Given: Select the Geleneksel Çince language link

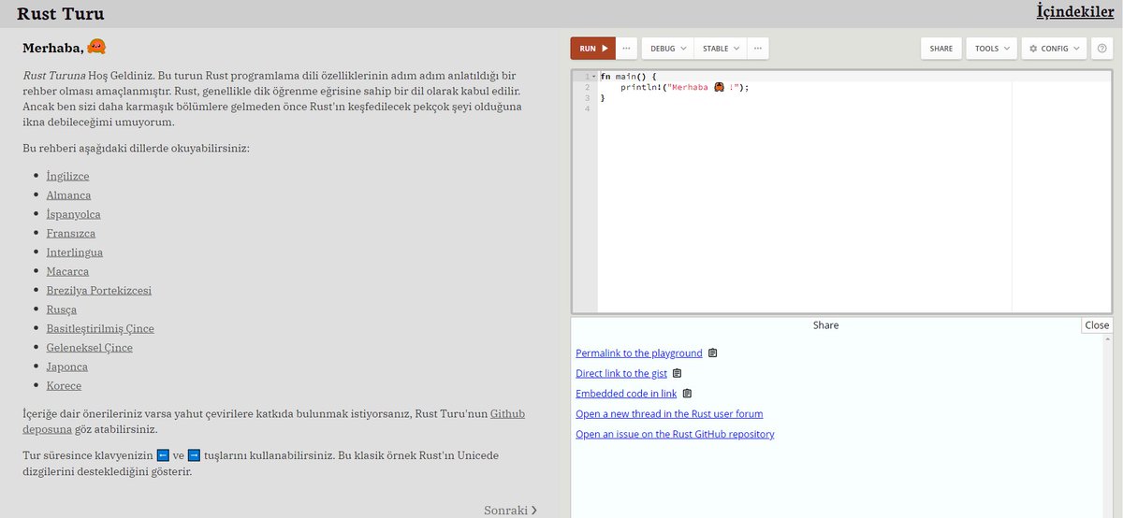Looking at the screenshot, I should 90,348.
